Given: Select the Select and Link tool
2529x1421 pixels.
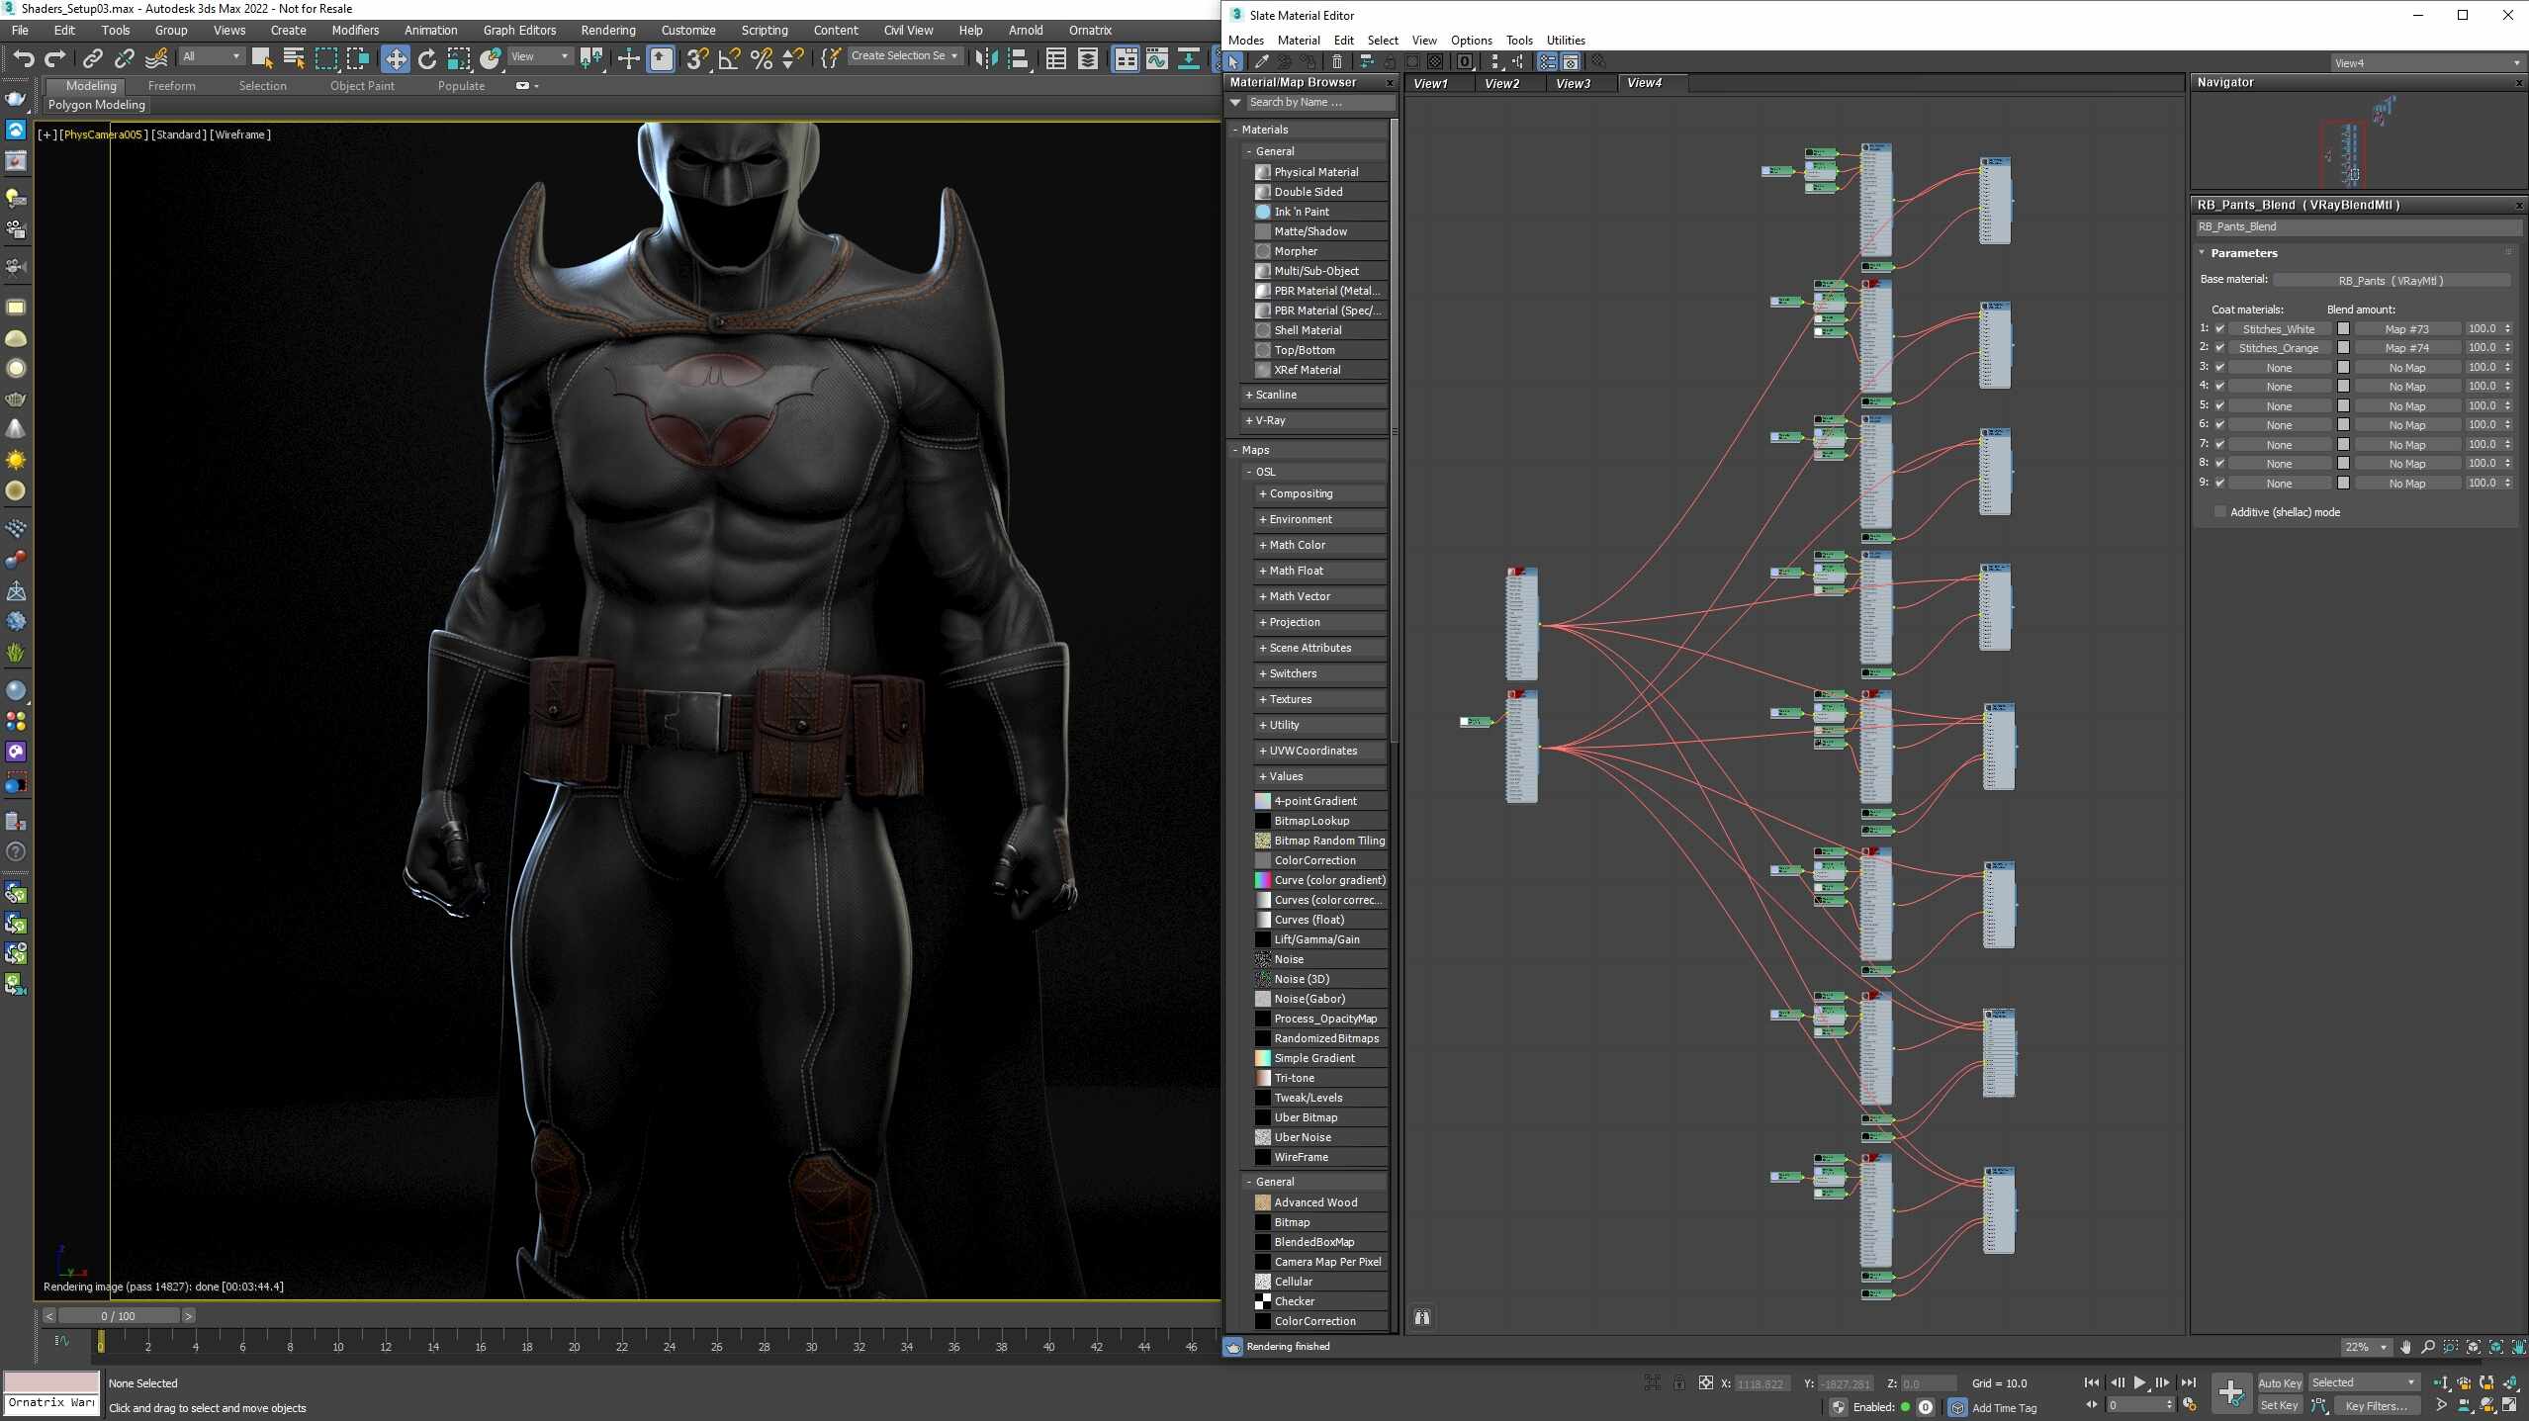Looking at the screenshot, I should tap(92, 58).
